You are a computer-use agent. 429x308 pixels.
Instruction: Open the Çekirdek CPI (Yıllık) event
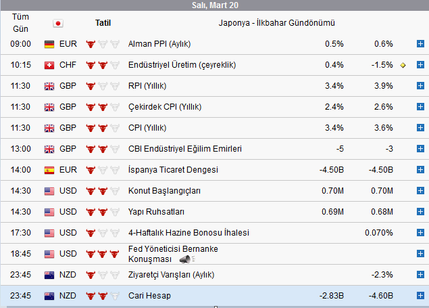coord(165,107)
